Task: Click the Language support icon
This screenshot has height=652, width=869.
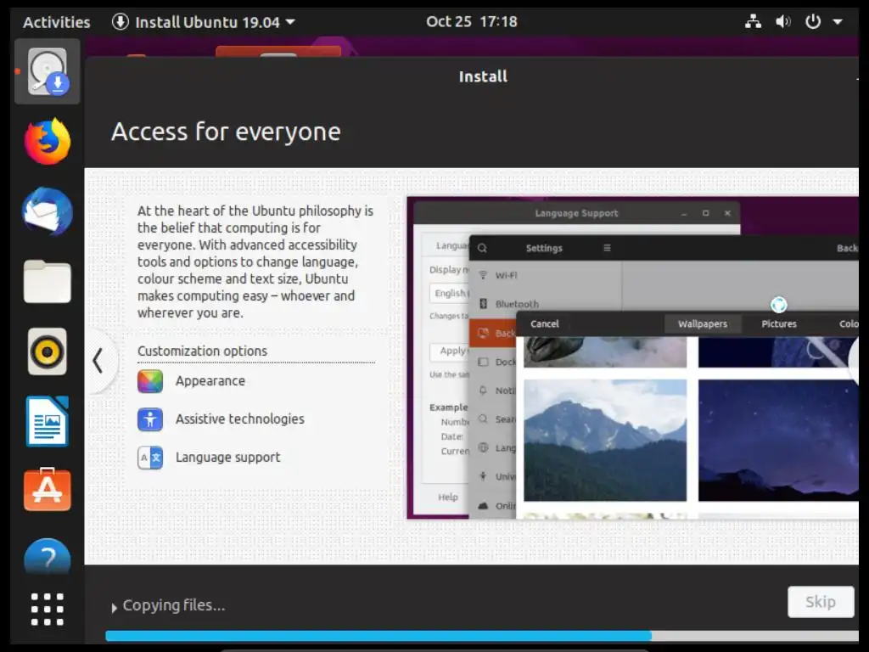Action: click(x=150, y=458)
